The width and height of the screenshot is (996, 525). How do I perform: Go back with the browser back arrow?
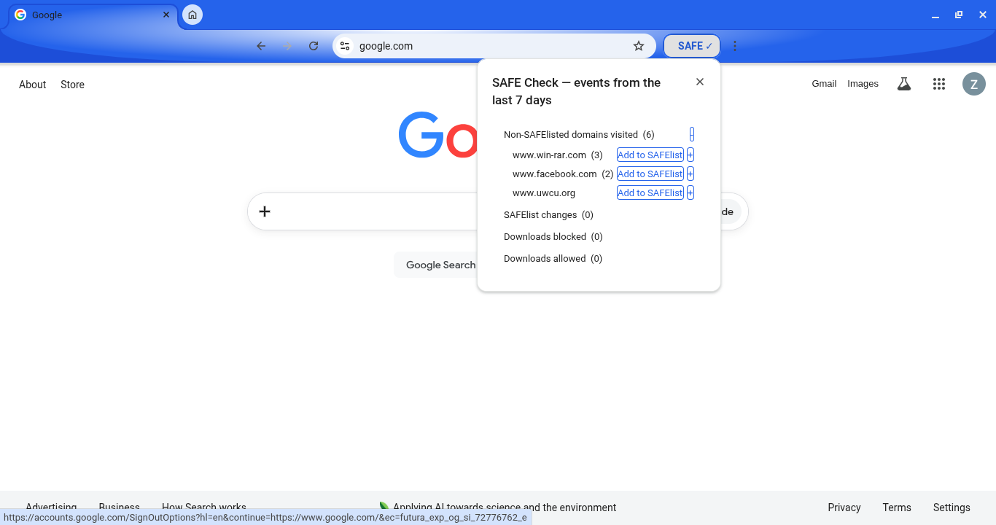tap(261, 46)
